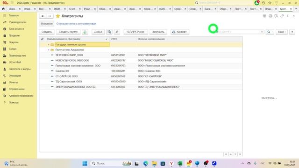Viewport: 299px width, 168px height.
Task: Open the tab list dropdown arrow
Action: pyautogui.click(x=296, y=9)
